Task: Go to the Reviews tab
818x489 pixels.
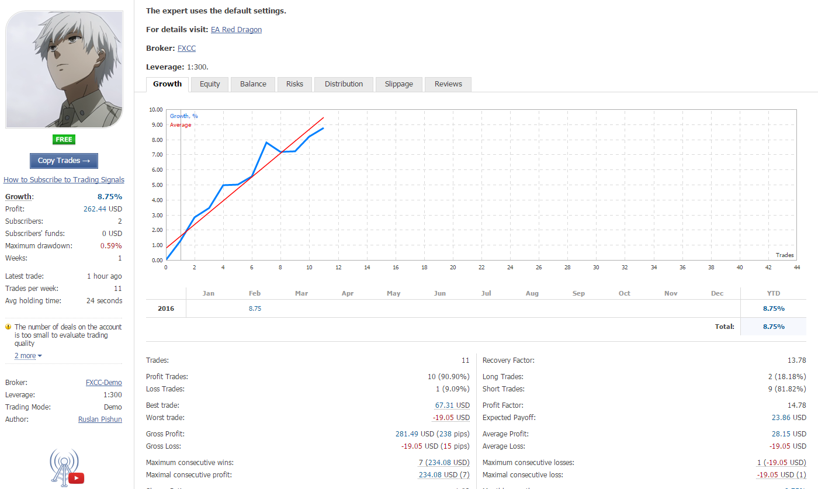Action: click(x=448, y=84)
